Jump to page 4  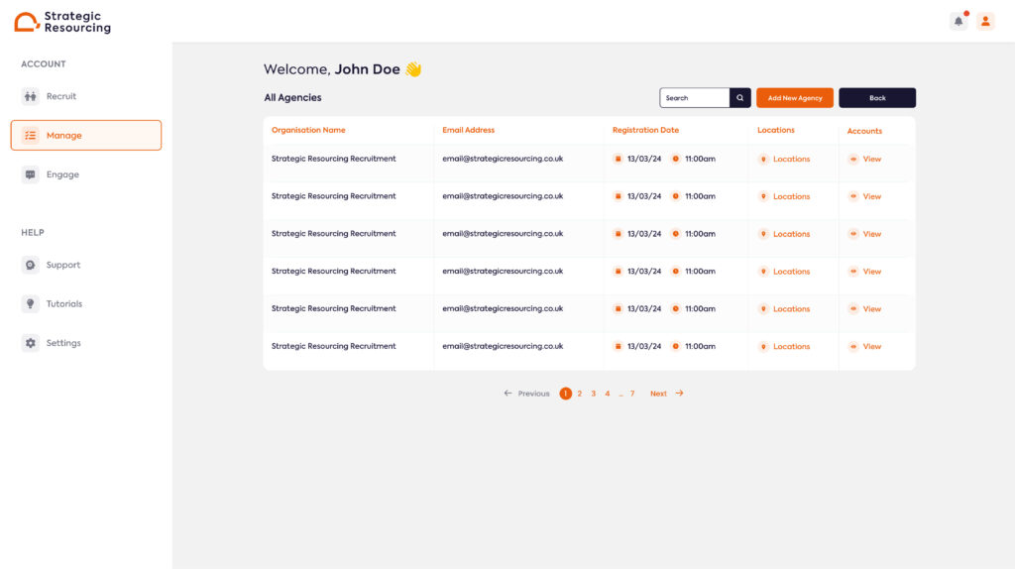tap(608, 394)
